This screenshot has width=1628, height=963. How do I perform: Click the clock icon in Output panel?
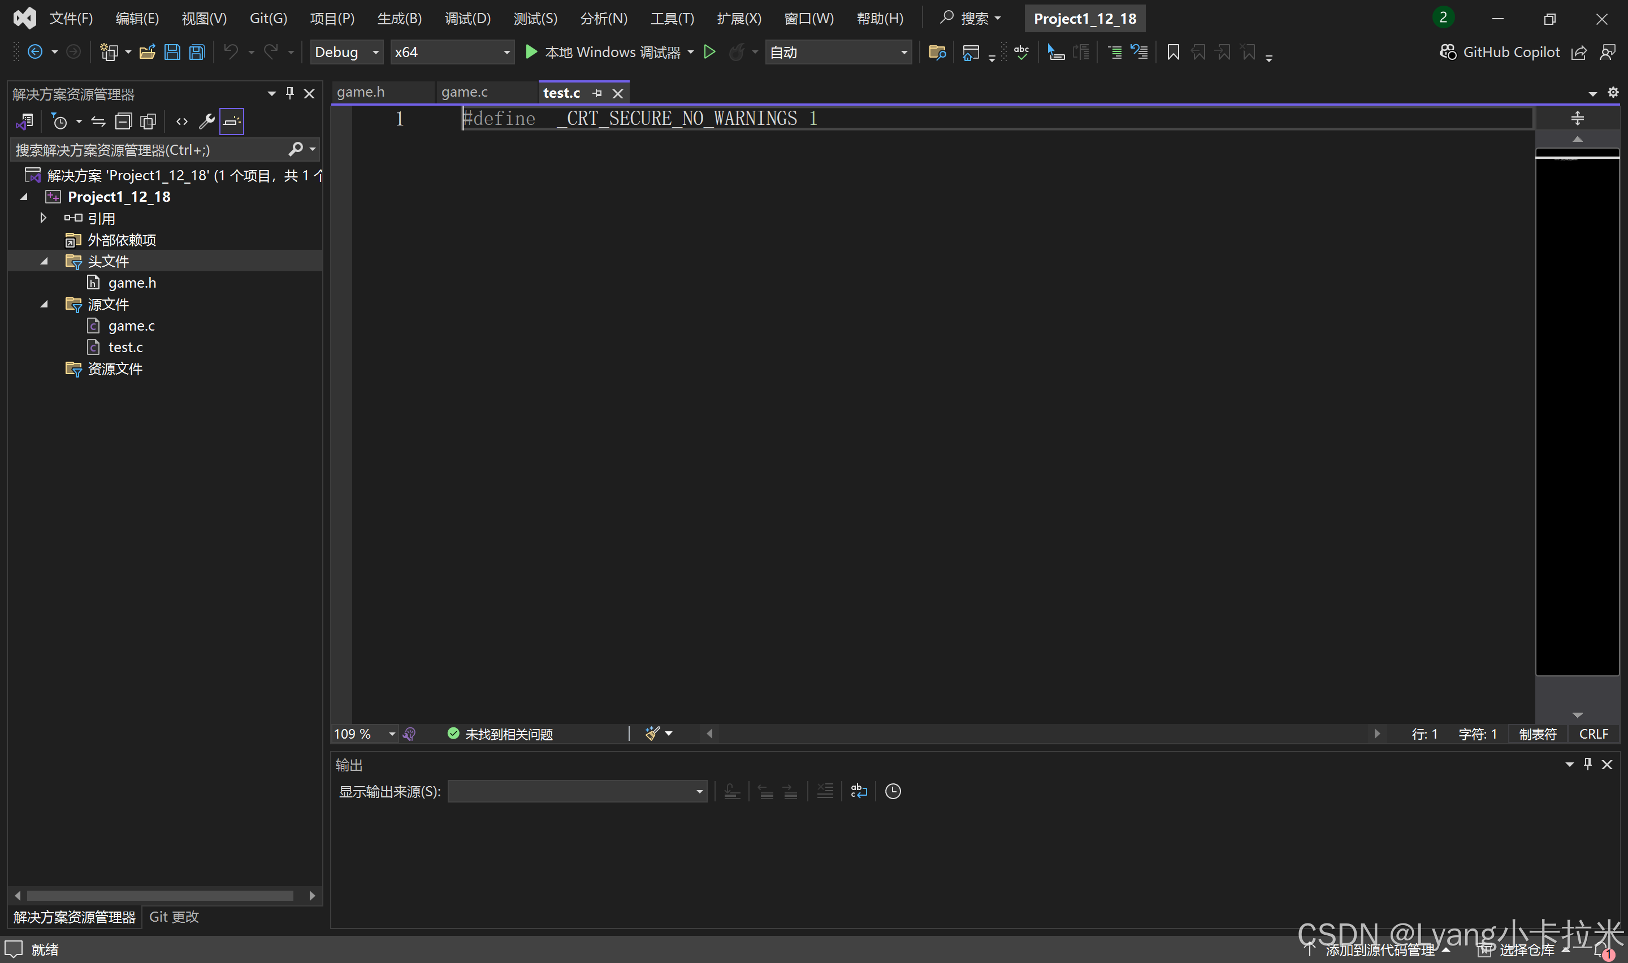pos(893,791)
